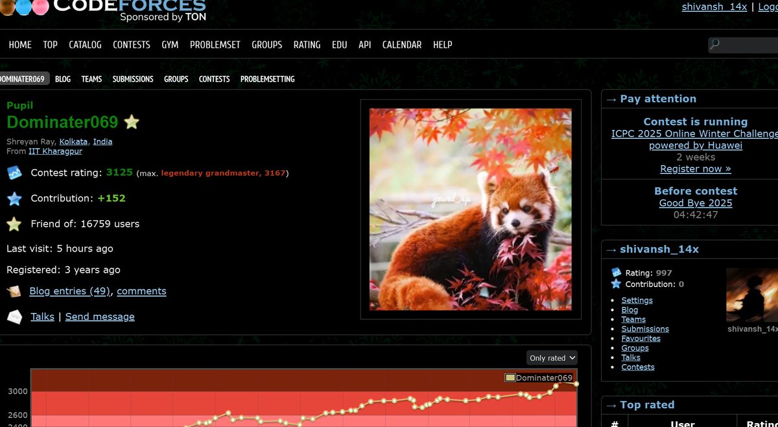Screen dimensions: 778x427
Task: Click the last rating graph point
Action: click(x=576, y=384)
